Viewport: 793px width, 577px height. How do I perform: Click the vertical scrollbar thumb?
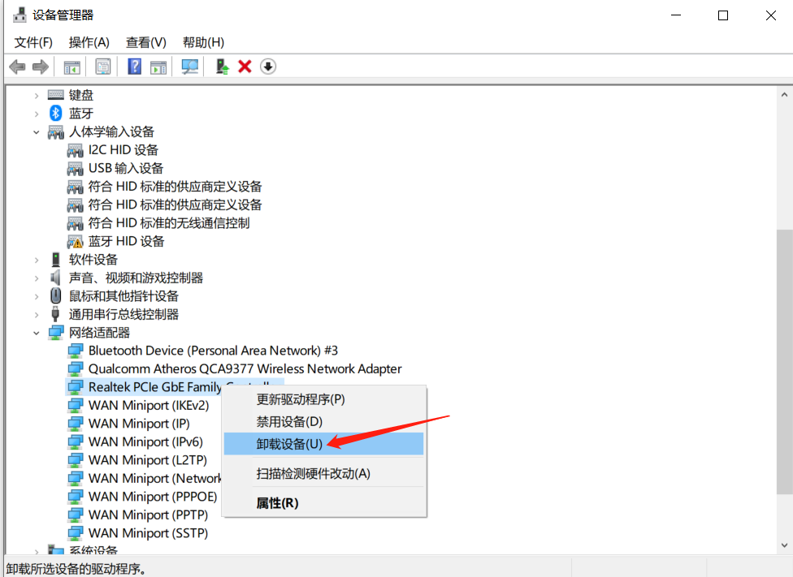click(x=784, y=362)
